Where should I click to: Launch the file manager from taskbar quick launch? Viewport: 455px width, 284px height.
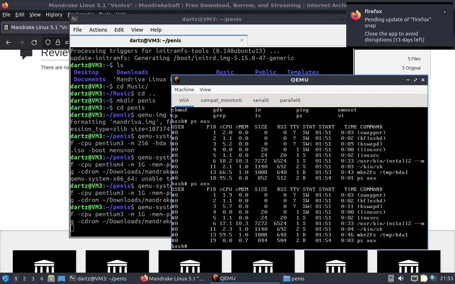pyautogui.click(x=51, y=279)
